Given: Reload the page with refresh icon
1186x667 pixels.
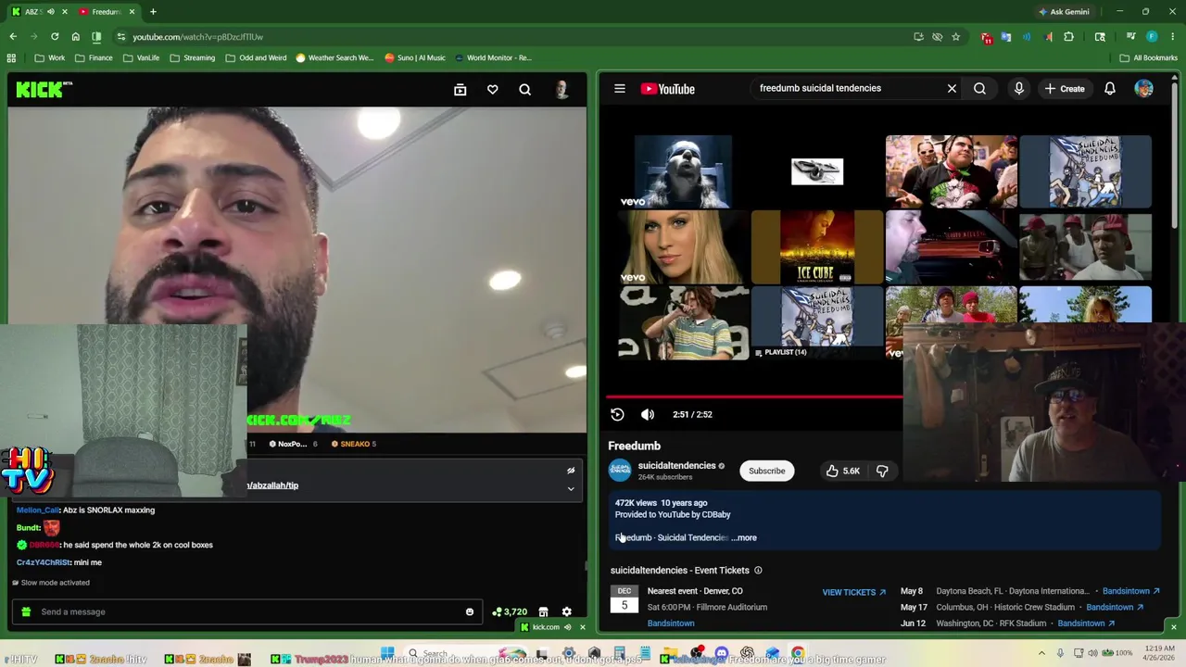Looking at the screenshot, I should (55, 37).
